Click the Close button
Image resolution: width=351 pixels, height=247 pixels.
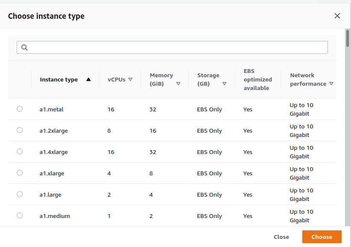[281, 237]
